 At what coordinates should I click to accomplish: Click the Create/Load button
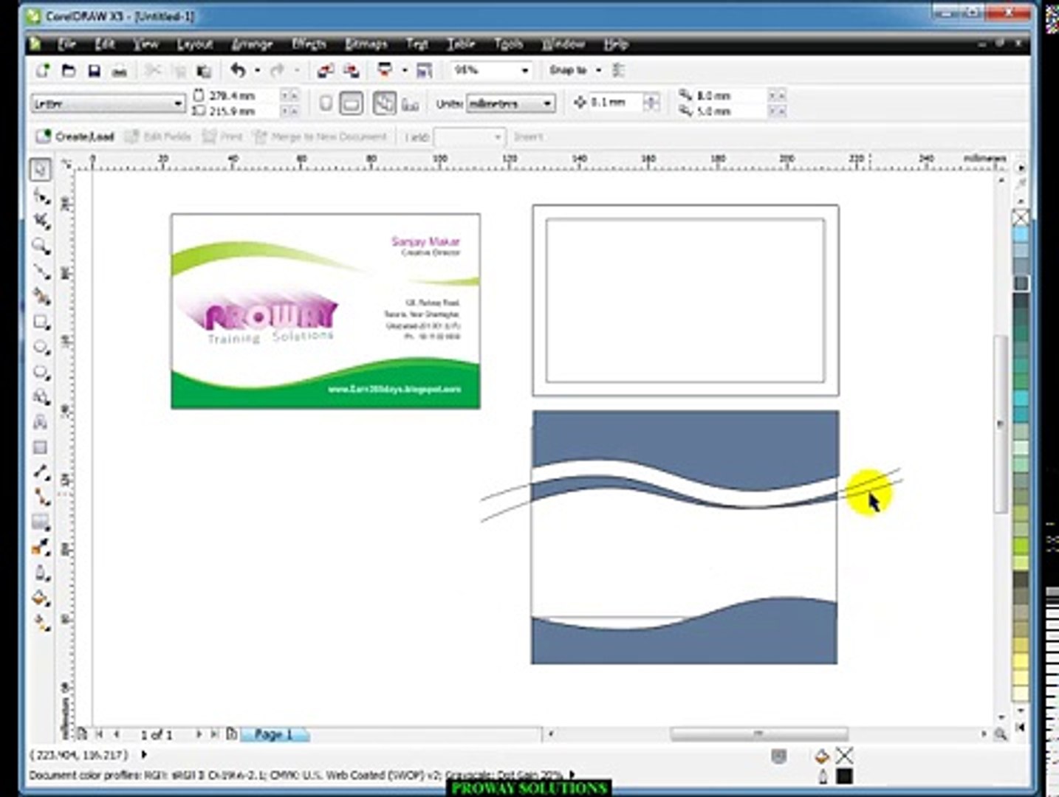click(75, 137)
